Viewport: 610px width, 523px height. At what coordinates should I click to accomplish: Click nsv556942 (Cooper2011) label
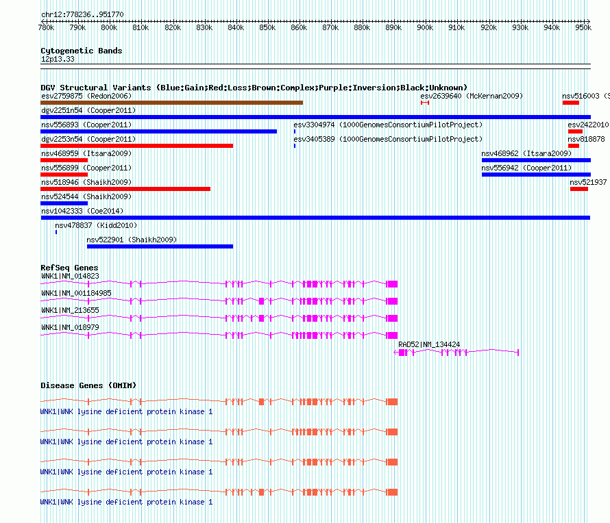pyautogui.click(x=527, y=168)
